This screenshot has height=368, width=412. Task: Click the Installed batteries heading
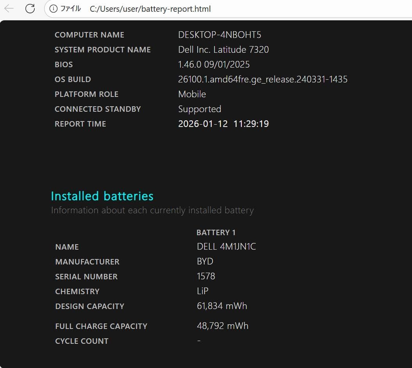pyautogui.click(x=102, y=196)
